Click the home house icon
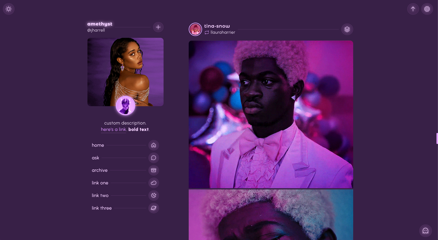The width and height of the screenshot is (438, 240). click(x=154, y=145)
